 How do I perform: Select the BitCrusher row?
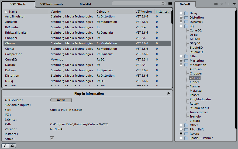87,27
